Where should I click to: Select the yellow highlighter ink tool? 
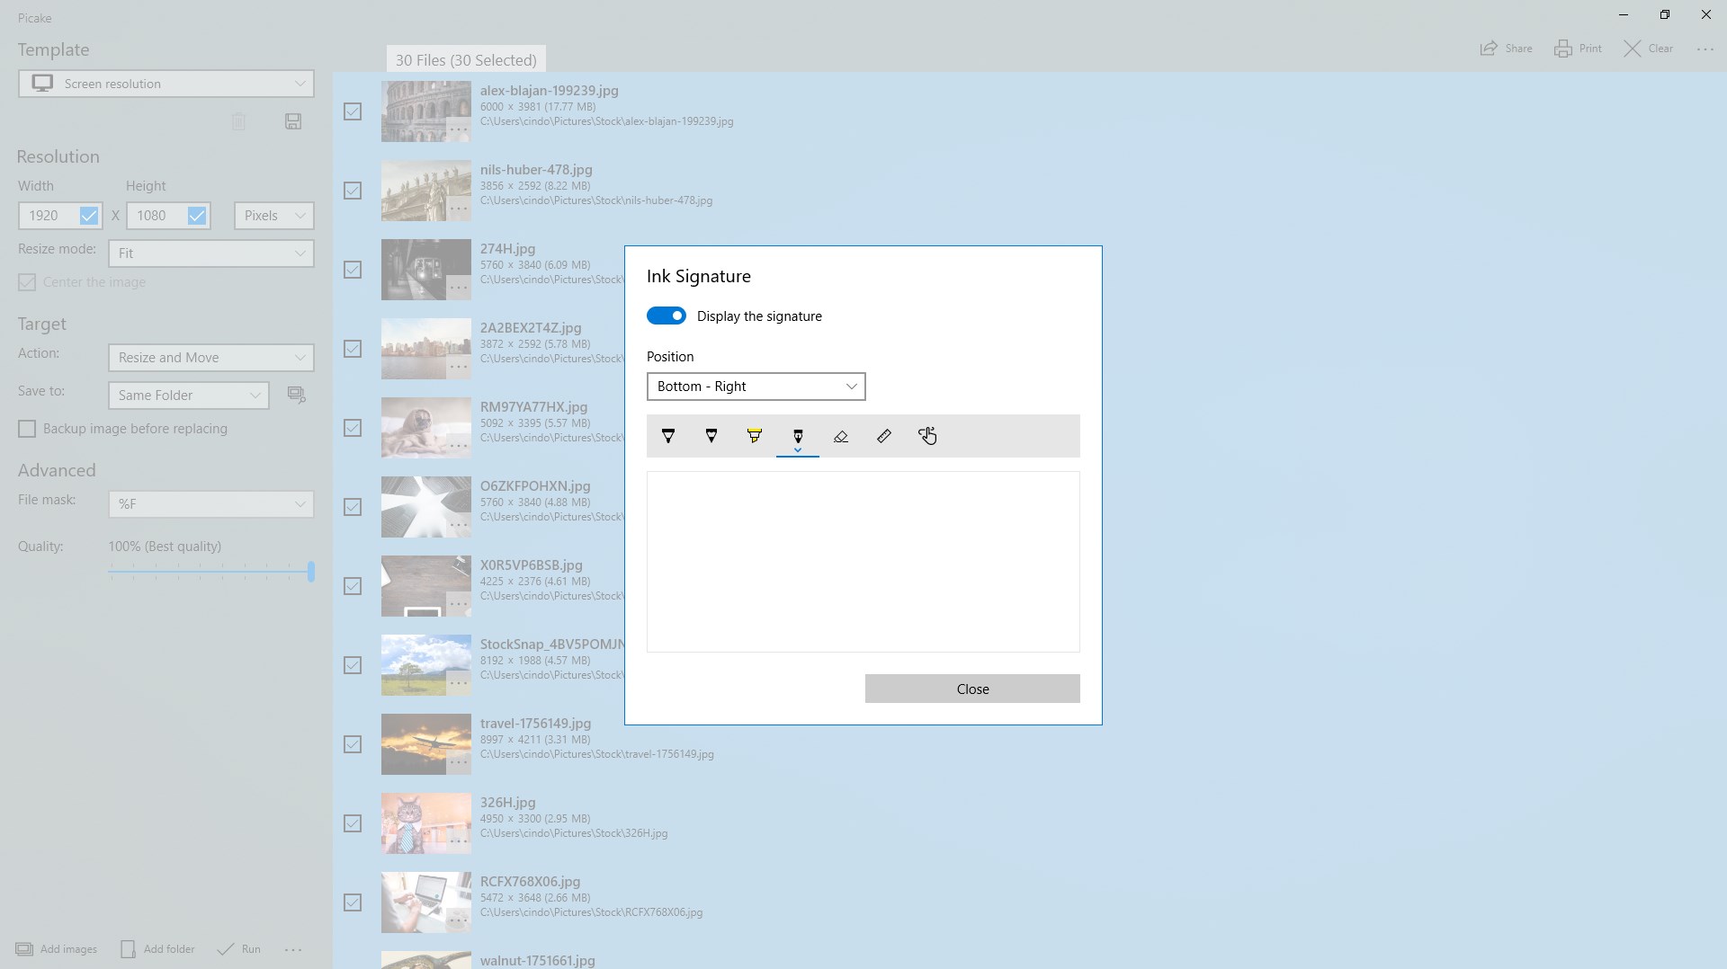point(755,436)
